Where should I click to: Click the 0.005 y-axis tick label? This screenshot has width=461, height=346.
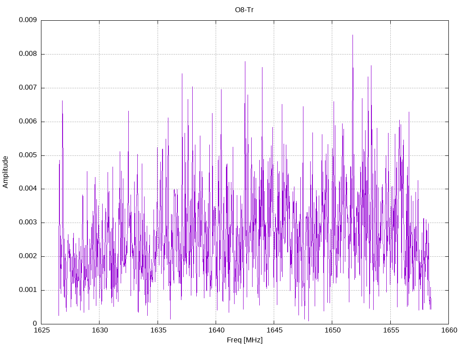28,155
